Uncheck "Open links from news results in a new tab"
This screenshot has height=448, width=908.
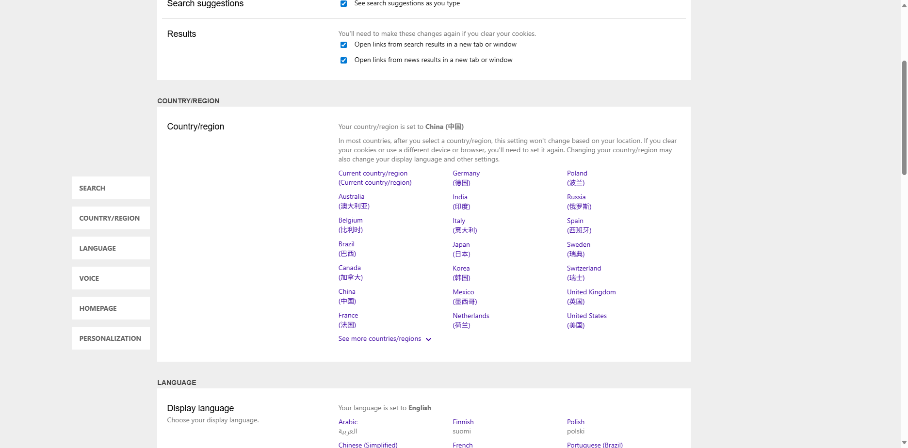343,60
